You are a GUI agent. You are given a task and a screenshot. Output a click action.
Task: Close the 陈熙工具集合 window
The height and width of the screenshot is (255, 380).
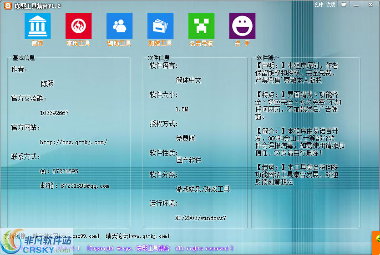pyautogui.click(x=370, y=5)
